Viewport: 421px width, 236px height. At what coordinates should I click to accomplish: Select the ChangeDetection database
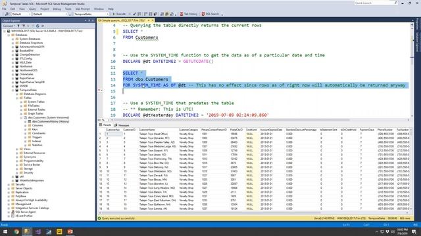(x=30, y=54)
